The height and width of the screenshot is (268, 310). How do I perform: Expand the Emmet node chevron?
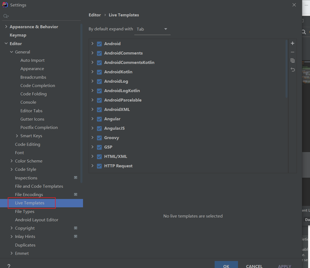pos(12,253)
